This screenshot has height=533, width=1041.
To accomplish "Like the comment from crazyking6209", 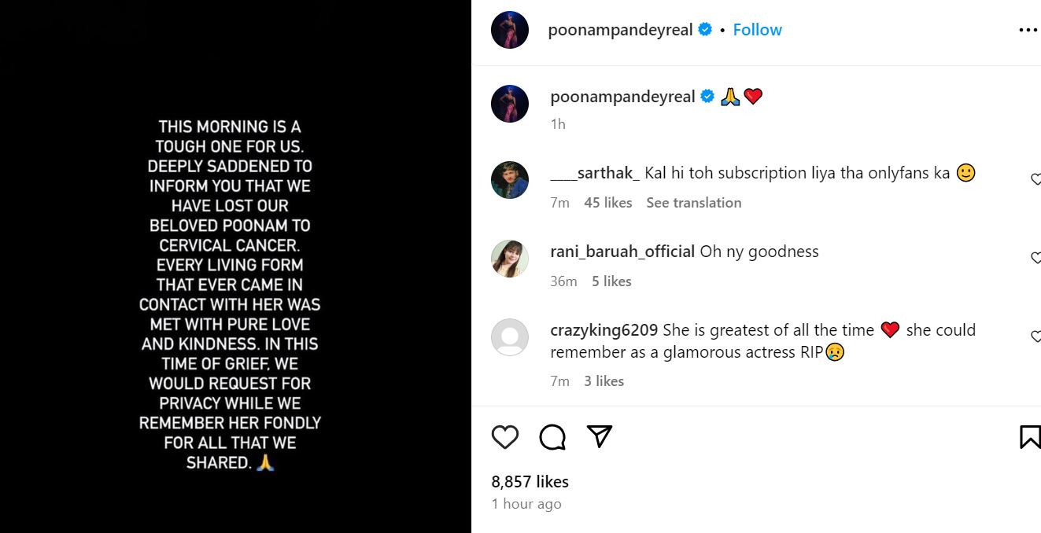I will pyautogui.click(x=1035, y=336).
